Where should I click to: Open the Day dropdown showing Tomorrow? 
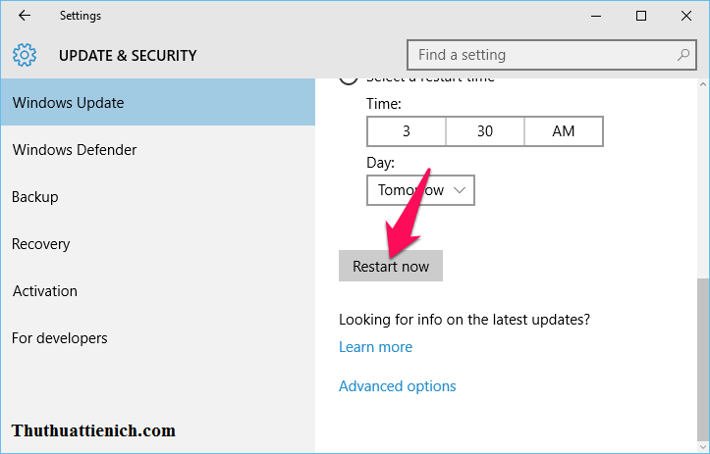coord(420,190)
